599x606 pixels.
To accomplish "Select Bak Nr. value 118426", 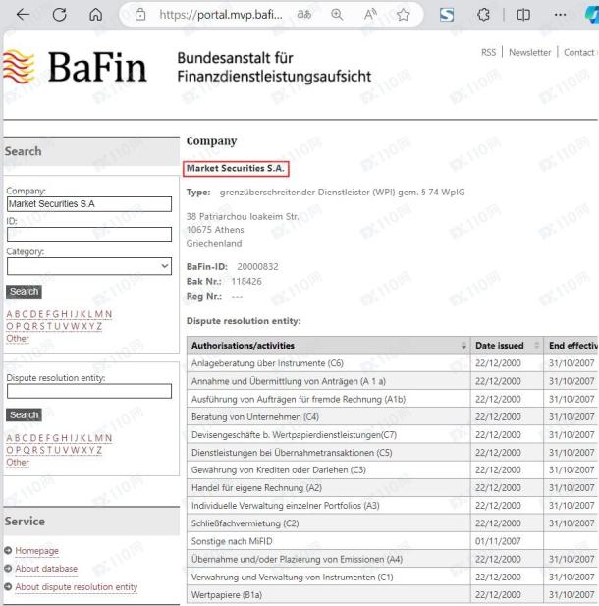I will click(x=246, y=281).
